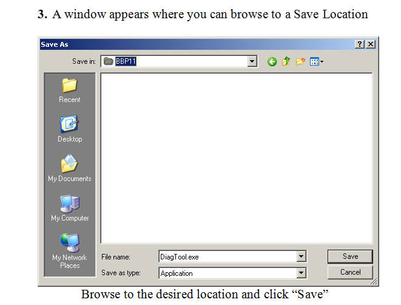The height and width of the screenshot is (305, 401).
Task: Browse My Network Places
Action: [x=70, y=251]
